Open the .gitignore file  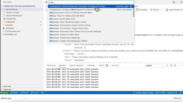tap(9, 28)
